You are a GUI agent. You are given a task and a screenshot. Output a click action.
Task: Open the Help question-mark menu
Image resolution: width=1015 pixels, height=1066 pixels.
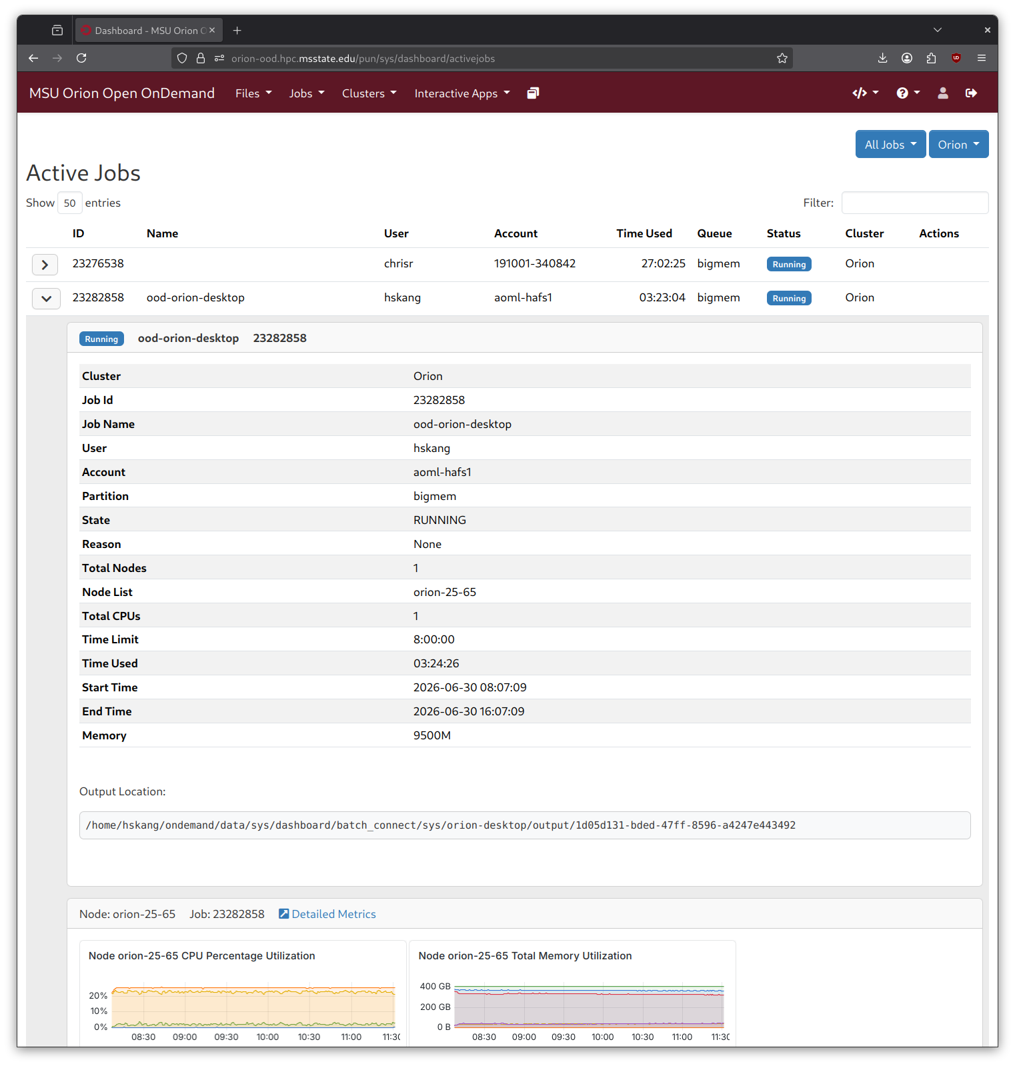click(908, 93)
